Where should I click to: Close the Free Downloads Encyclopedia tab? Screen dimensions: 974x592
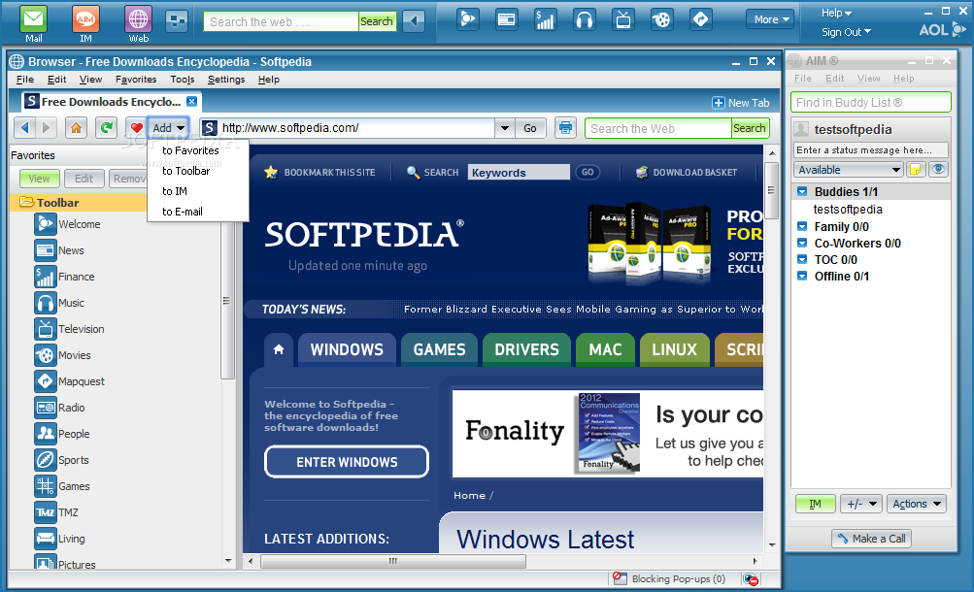coord(192,101)
